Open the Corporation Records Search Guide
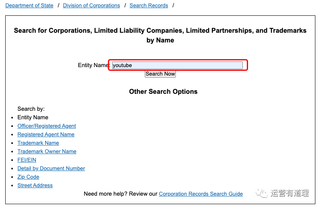 201,194
